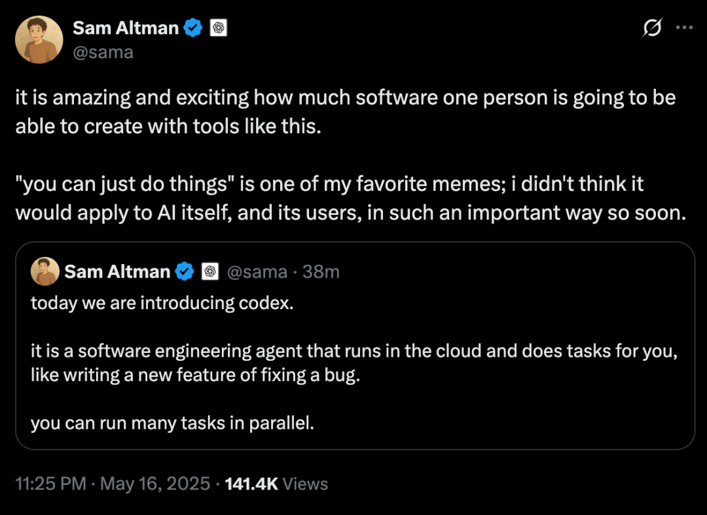Image resolution: width=707 pixels, height=515 pixels.
Task: Click the Grok explain-post icon
Action: [653, 28]
